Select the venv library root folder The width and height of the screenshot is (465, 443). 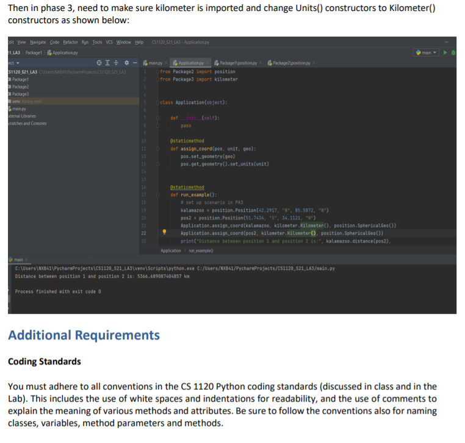[x=73, y=101]
